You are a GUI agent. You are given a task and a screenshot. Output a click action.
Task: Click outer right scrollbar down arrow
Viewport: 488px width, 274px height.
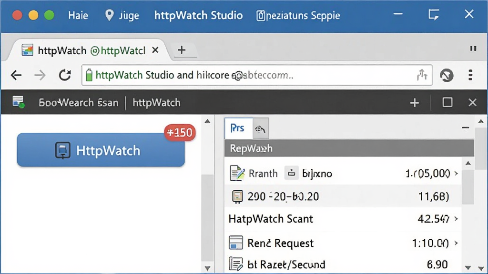(x=481, y=268)
